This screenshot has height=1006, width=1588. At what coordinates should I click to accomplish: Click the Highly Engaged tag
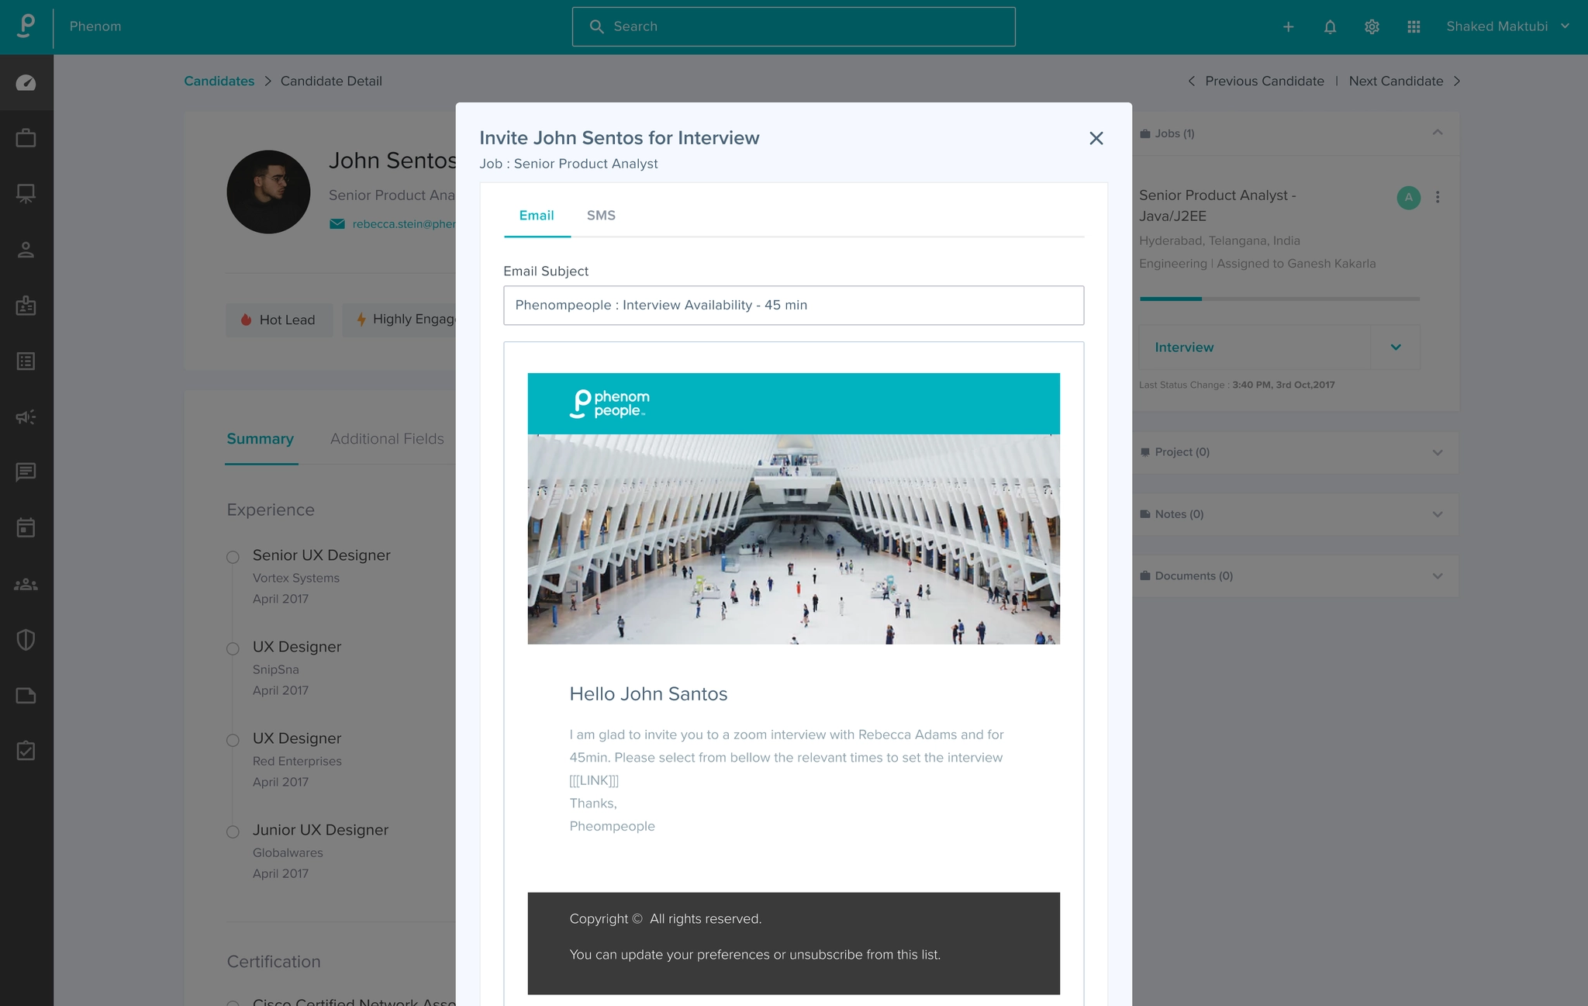pyautogui.click(x=400, y=320)
